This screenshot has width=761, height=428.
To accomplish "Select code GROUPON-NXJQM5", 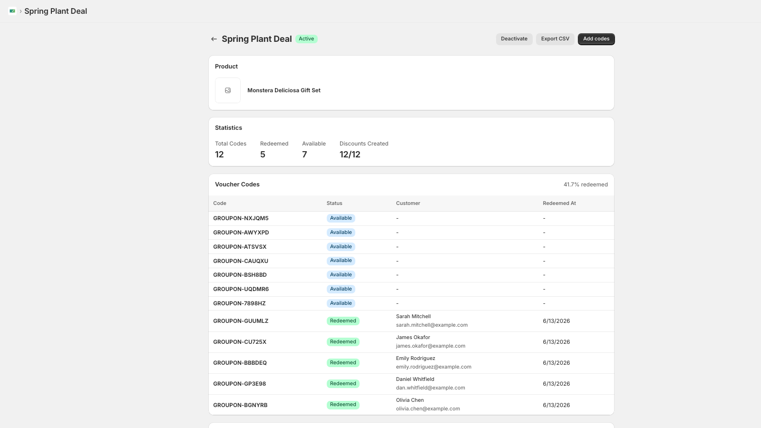I will pos(241,218).
